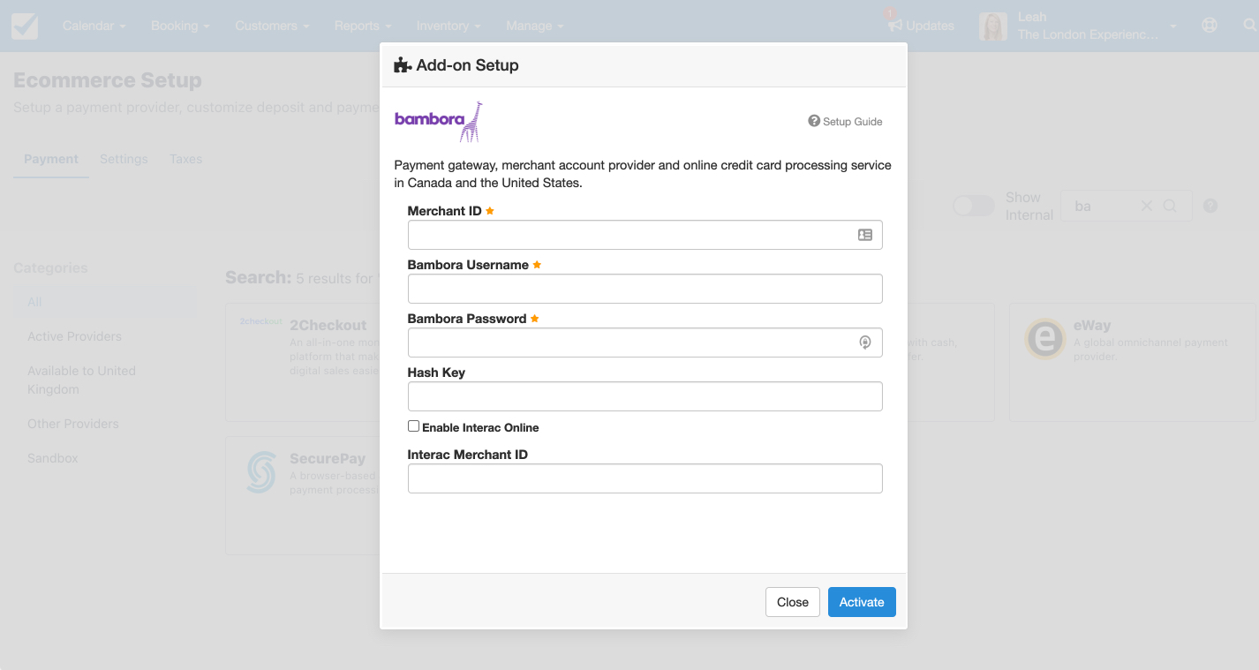The width and height of the screenshot is (1259, 670).
Task: Click the eWay logo icon
Action: (1045, 339)
